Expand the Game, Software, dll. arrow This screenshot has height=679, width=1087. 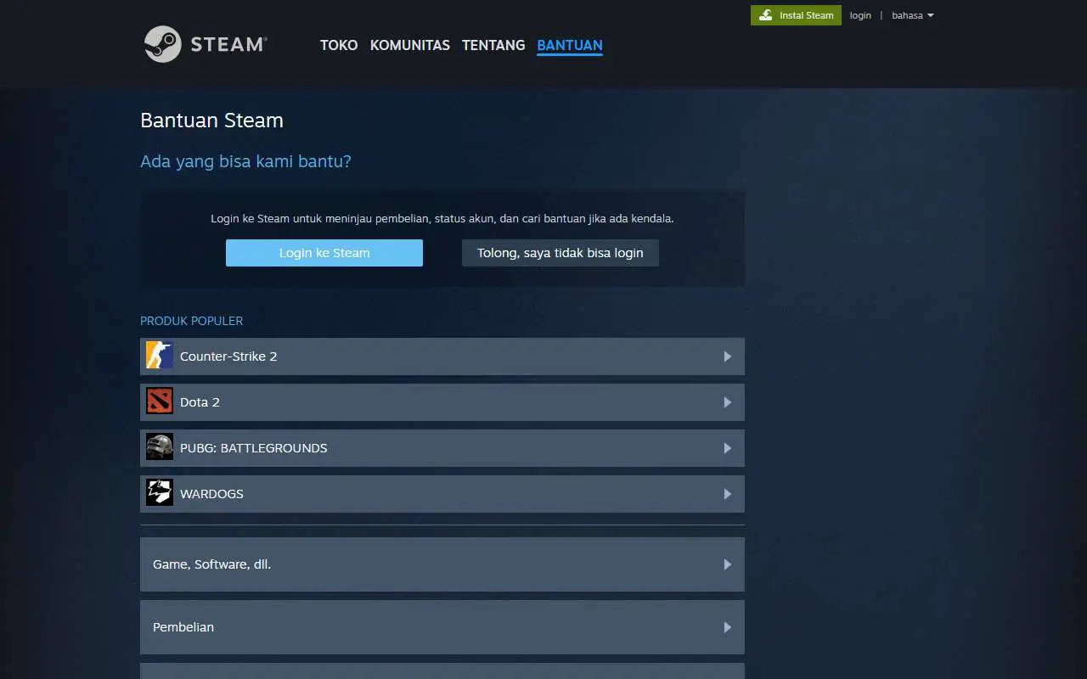click(728, 564)
